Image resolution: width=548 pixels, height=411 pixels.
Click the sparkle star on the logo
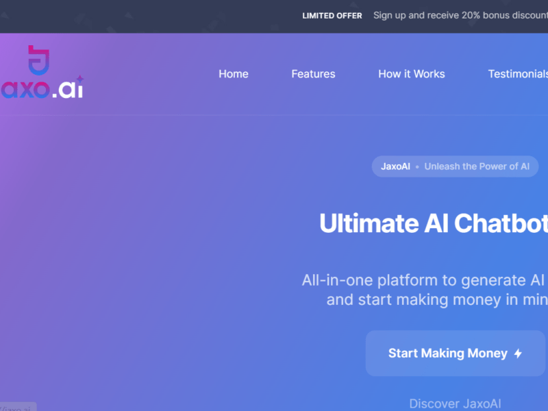click(x=80, y=79)
